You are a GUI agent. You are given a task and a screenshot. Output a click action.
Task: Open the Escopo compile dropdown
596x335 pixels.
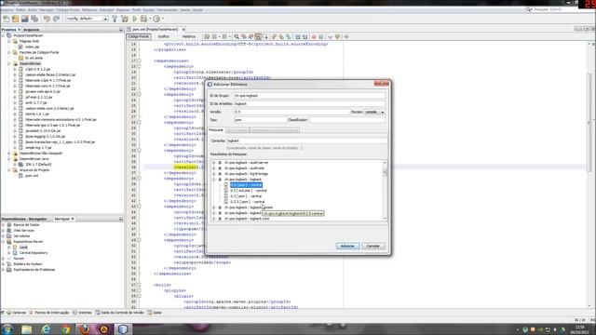tap(374, 112)
